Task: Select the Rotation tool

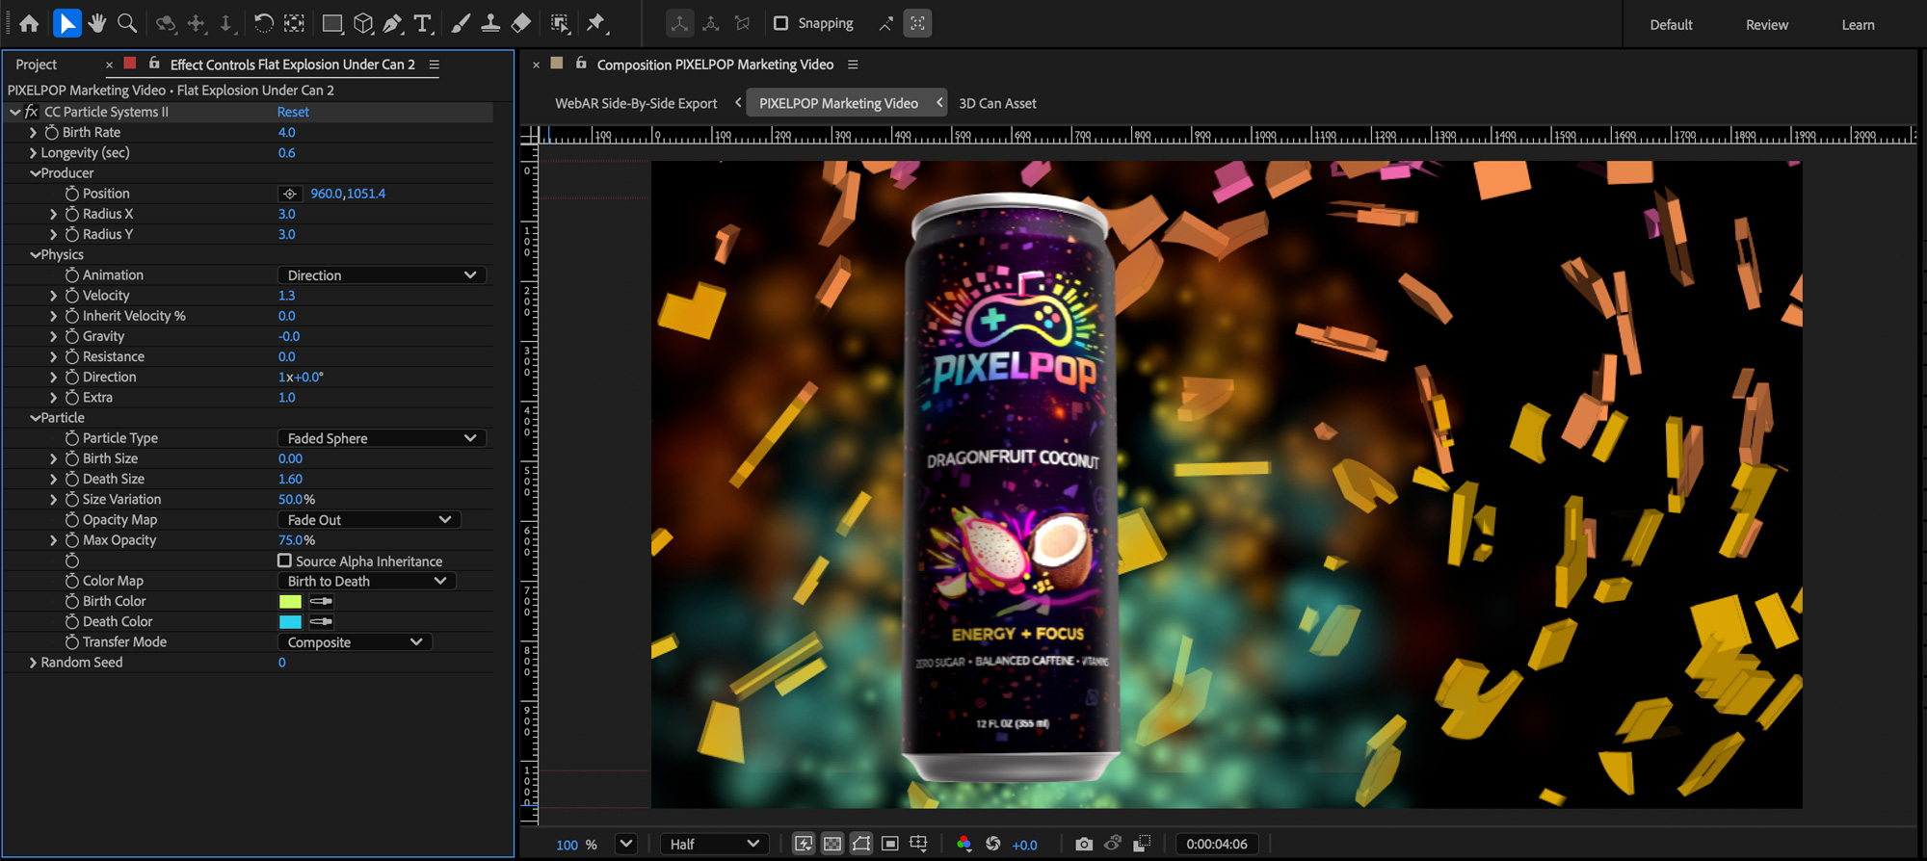Action: click(263, 23)
